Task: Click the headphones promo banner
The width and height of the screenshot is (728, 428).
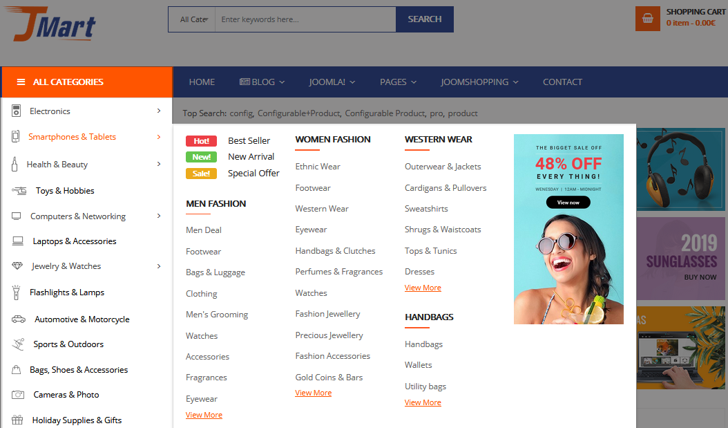Action: 680,169
